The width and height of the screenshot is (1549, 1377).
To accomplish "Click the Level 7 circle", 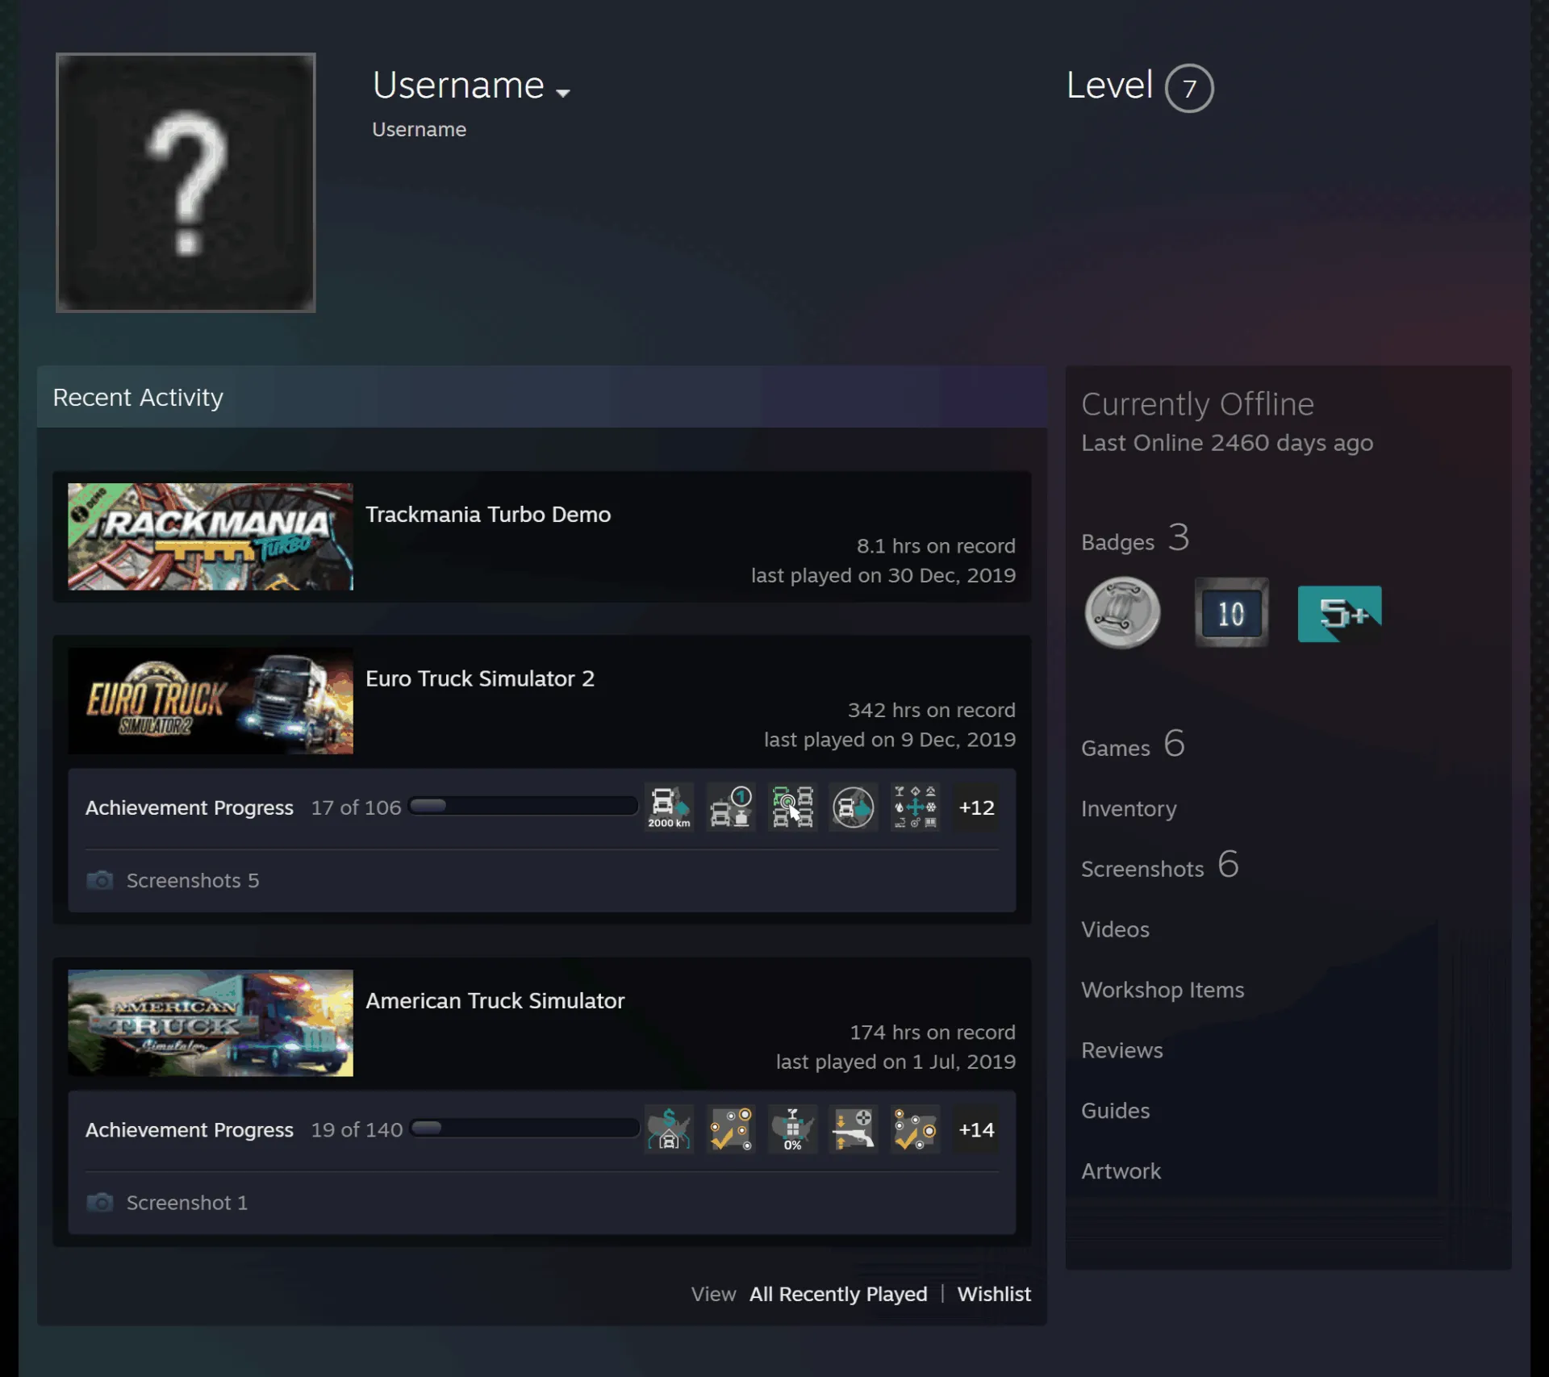I will tap(1189, 88).
